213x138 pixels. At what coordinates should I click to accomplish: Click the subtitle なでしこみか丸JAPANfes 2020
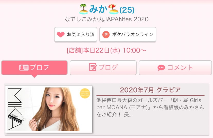click(x=106, y=19)
